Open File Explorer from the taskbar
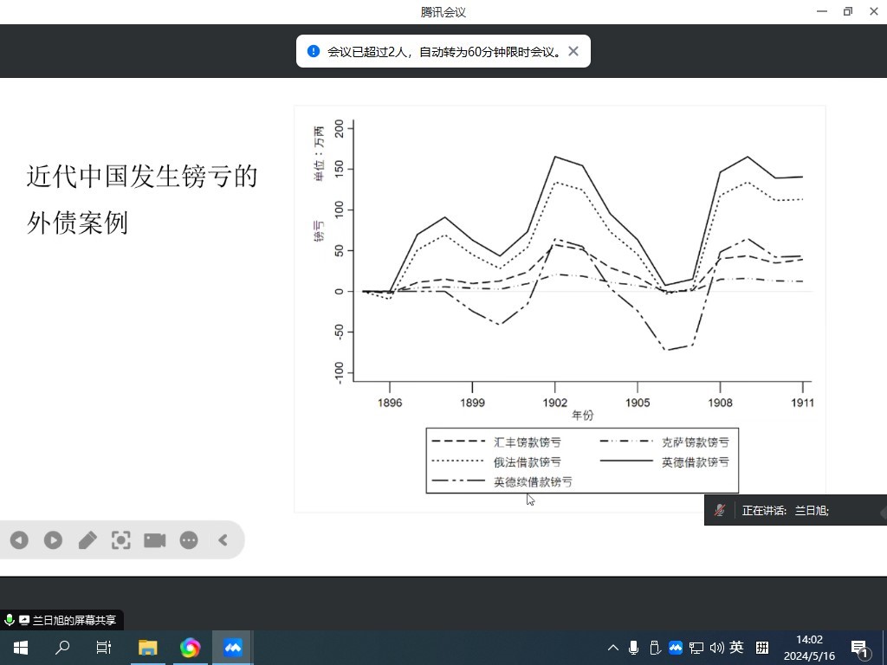The width and height of the screenshot is (887, 665). pyautogui.click(x=148, y=648)
